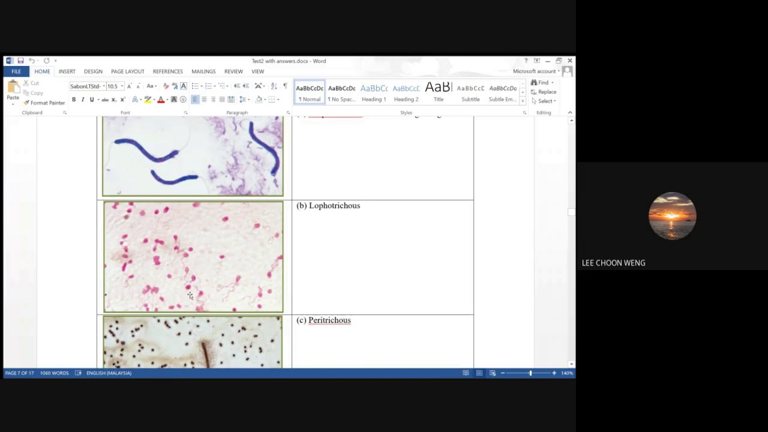The image size is (768, 432).
Task: Open line and paragraph spacing options
Action: 244,100
